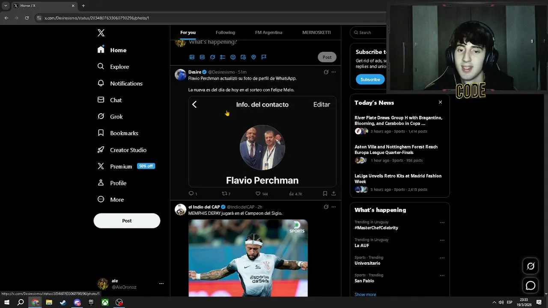Open Creator Studio

[x=122, y=150]
